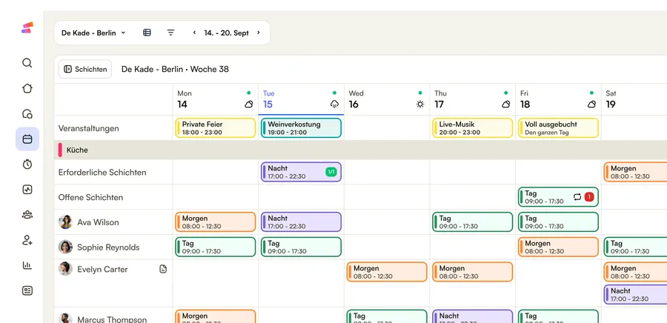Open the filter icon in toolbar
This screenshot has width=667, height=323.
[x=171, y=33]
